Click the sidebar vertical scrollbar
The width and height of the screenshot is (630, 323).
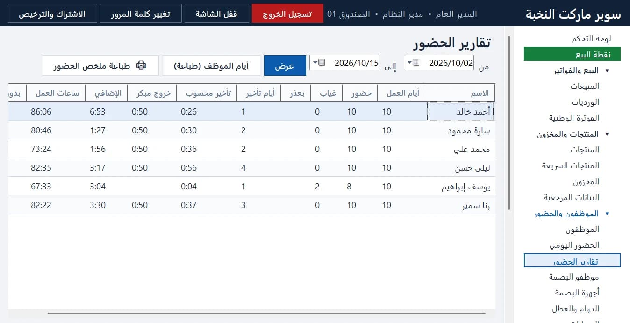pos(509,122)
